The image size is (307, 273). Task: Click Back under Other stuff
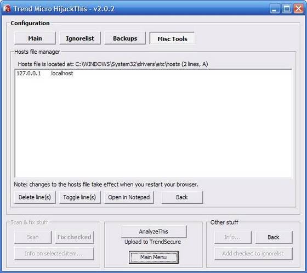tap(274, 237)
